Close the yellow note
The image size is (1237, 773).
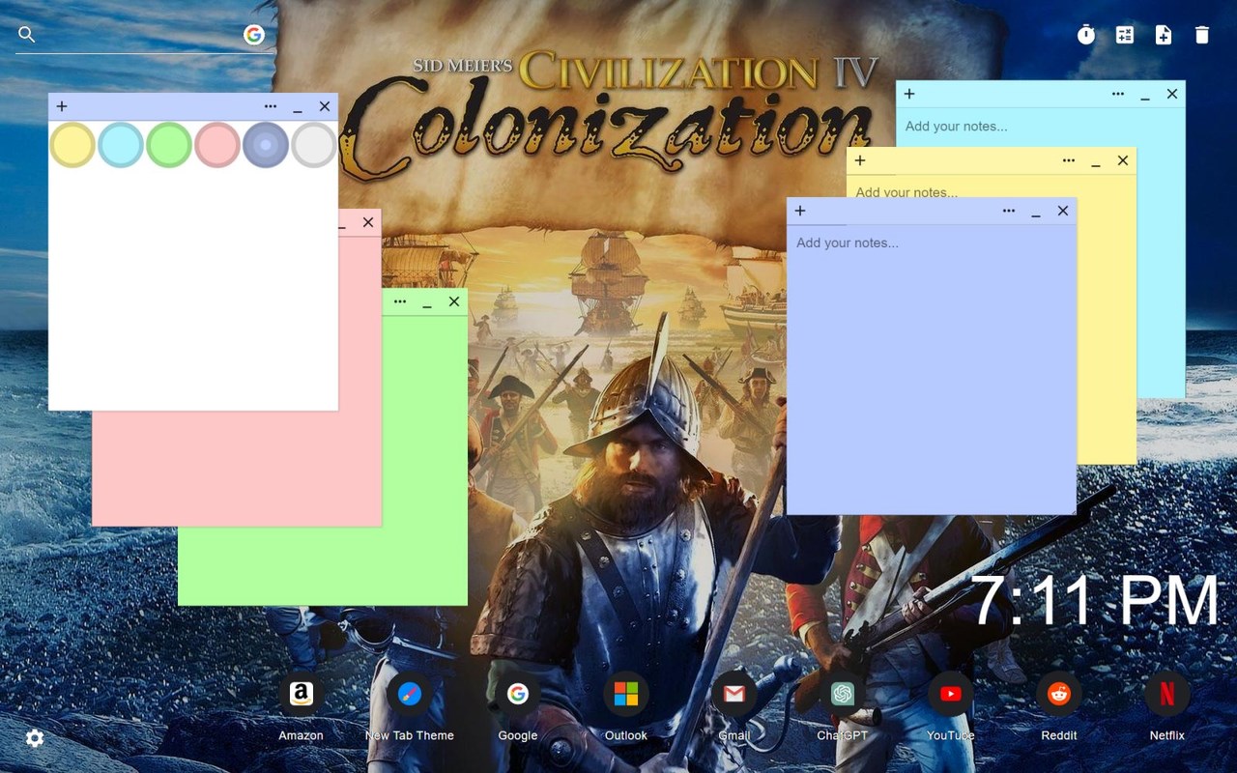[x=1123, y=160]
